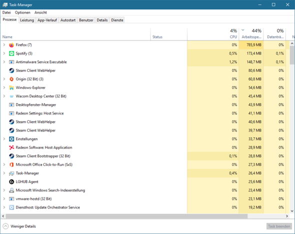Sort by the CPU column header
Screen dimensions: 295x234
pyautogui.click(x=213, y=34)
